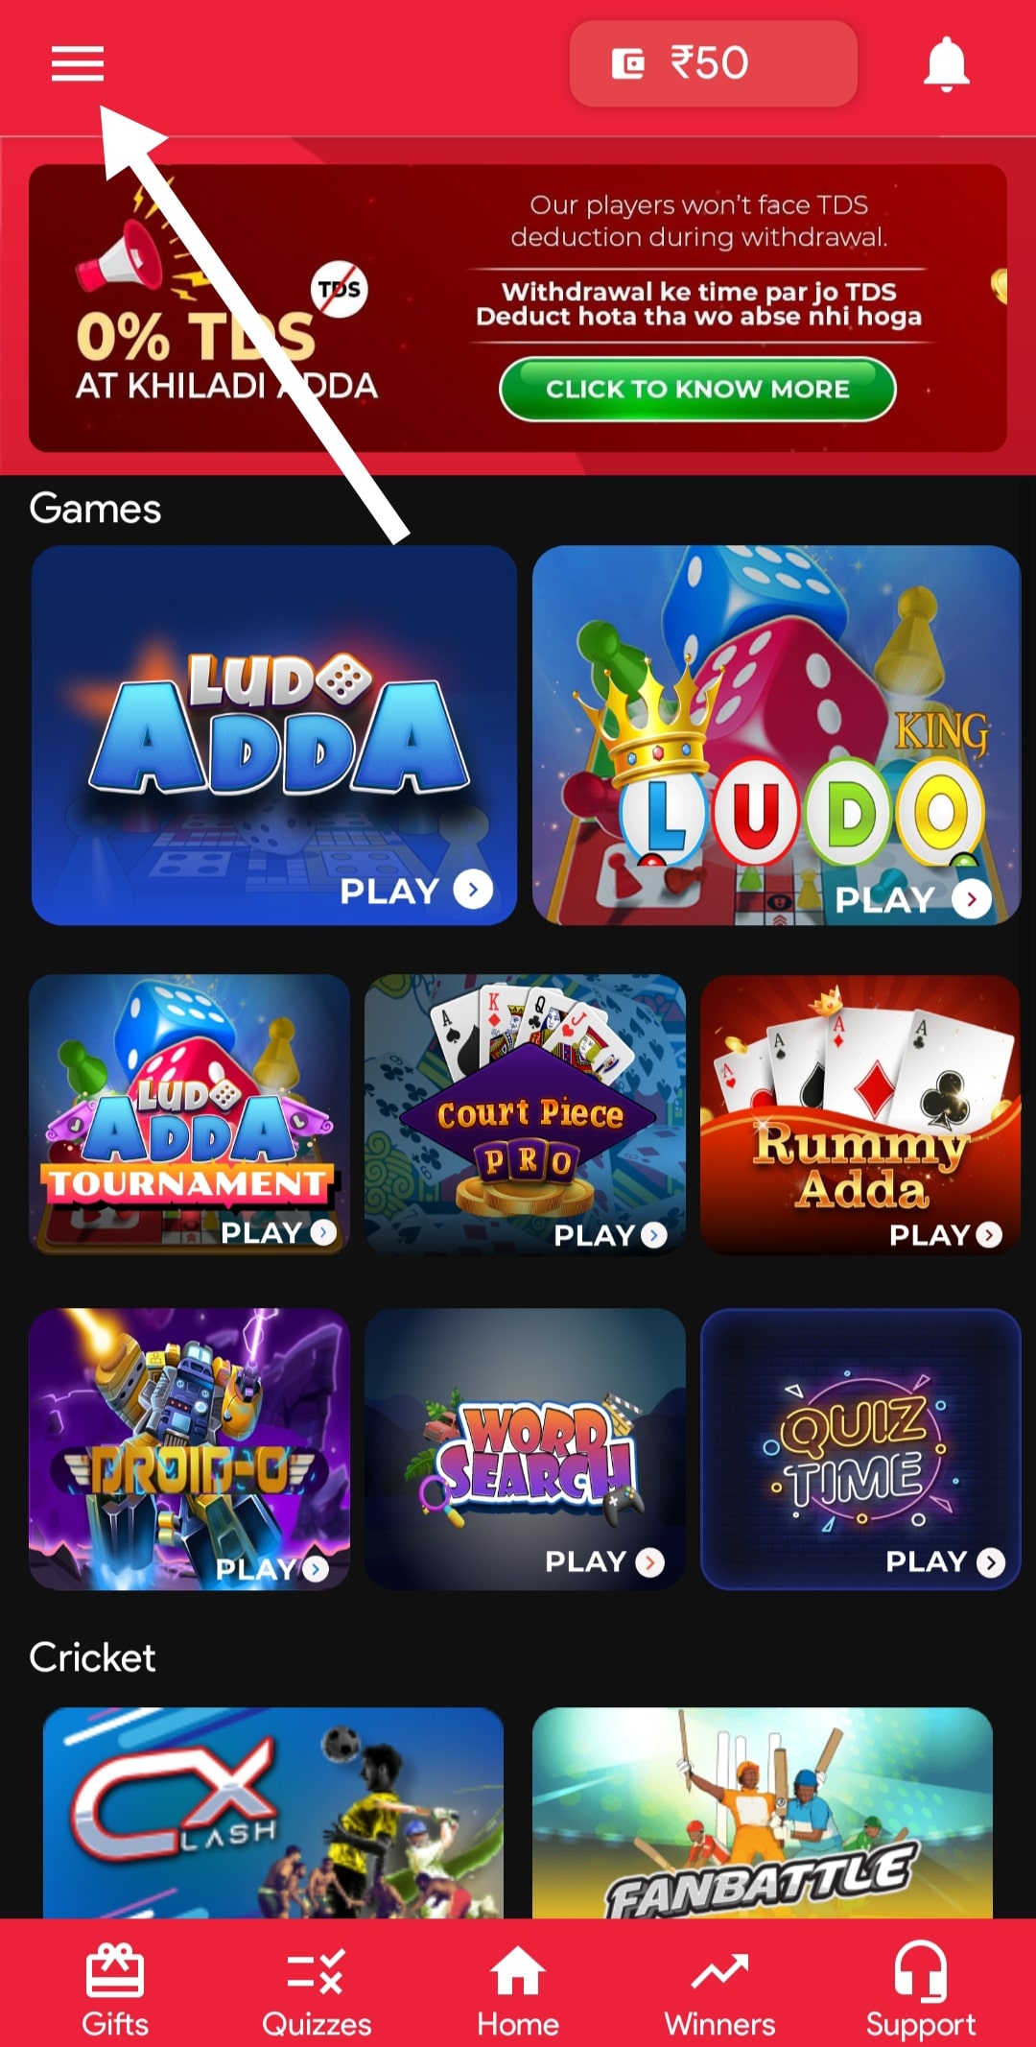Open the Clash cricket tile

point(273,1812)
